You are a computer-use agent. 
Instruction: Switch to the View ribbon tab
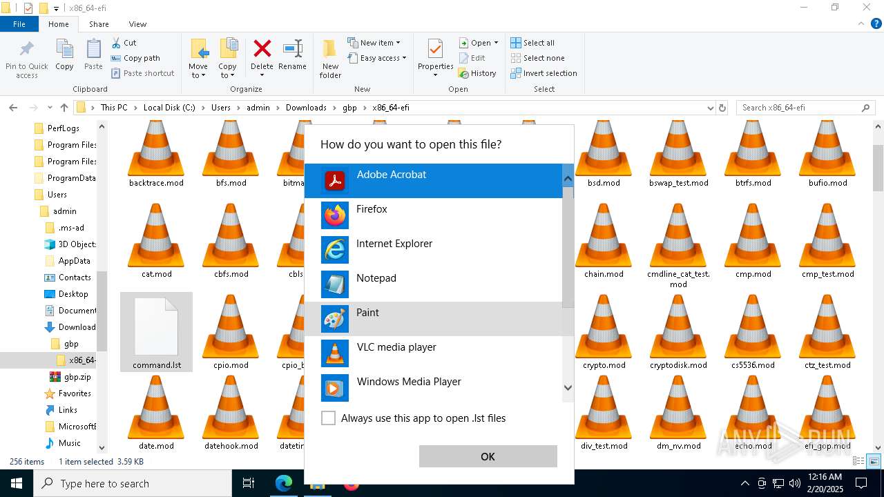click(x=137, y=24)
